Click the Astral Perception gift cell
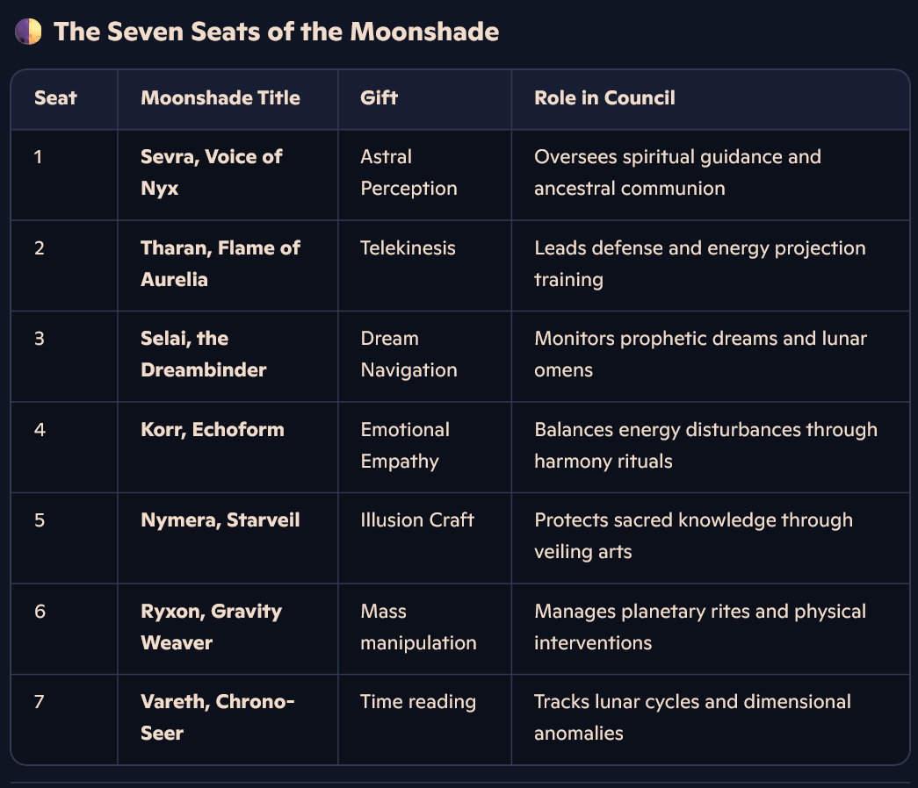The height and width of the screenshot is (788, 918). point(408,172)
